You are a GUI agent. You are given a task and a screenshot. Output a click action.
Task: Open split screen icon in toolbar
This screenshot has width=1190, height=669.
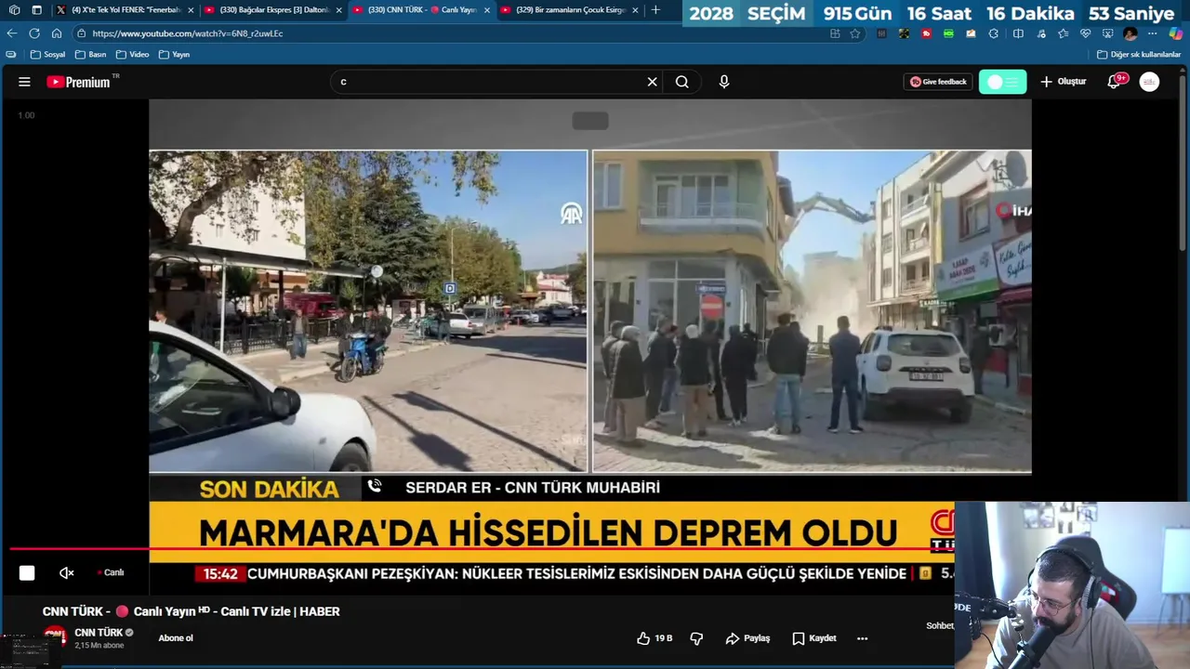pos(1018,33)
